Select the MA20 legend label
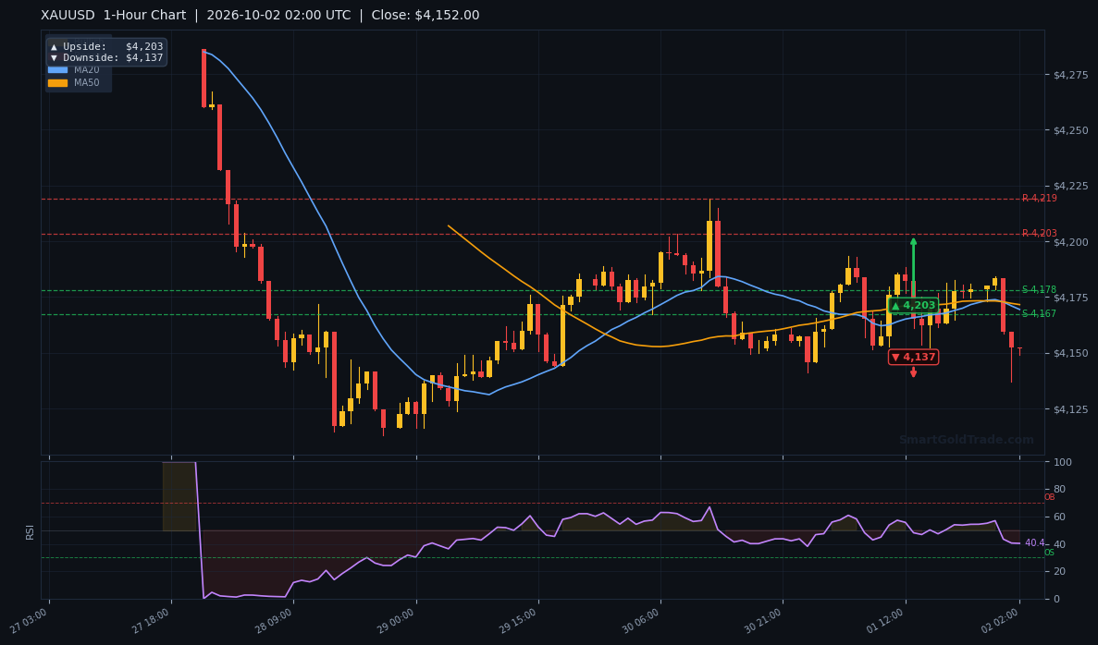The image size is (1098, 645). 87,70
